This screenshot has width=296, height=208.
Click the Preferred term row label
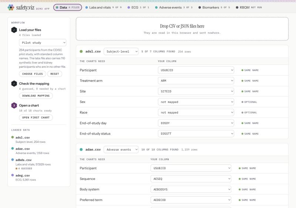click(91, 200)
